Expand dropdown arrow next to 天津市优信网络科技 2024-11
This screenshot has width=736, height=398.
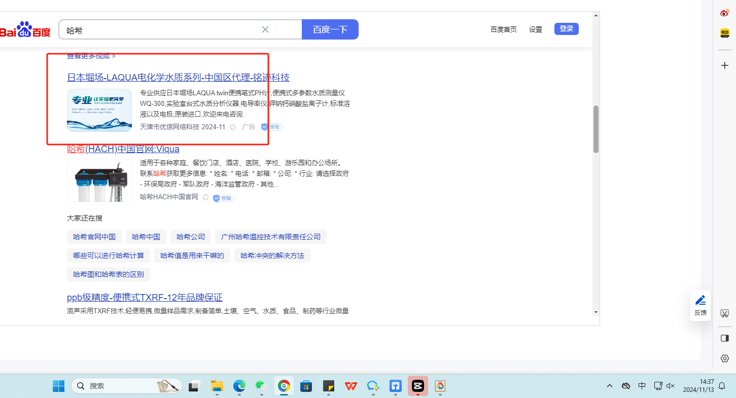233,127
